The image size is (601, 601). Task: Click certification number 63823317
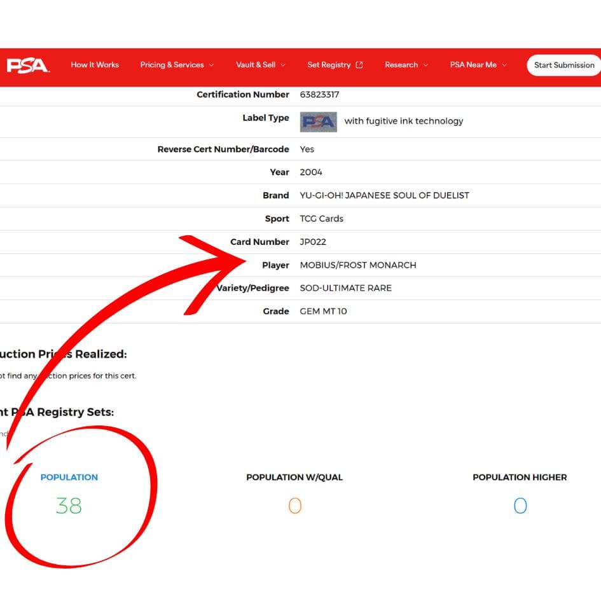(319, 95)
